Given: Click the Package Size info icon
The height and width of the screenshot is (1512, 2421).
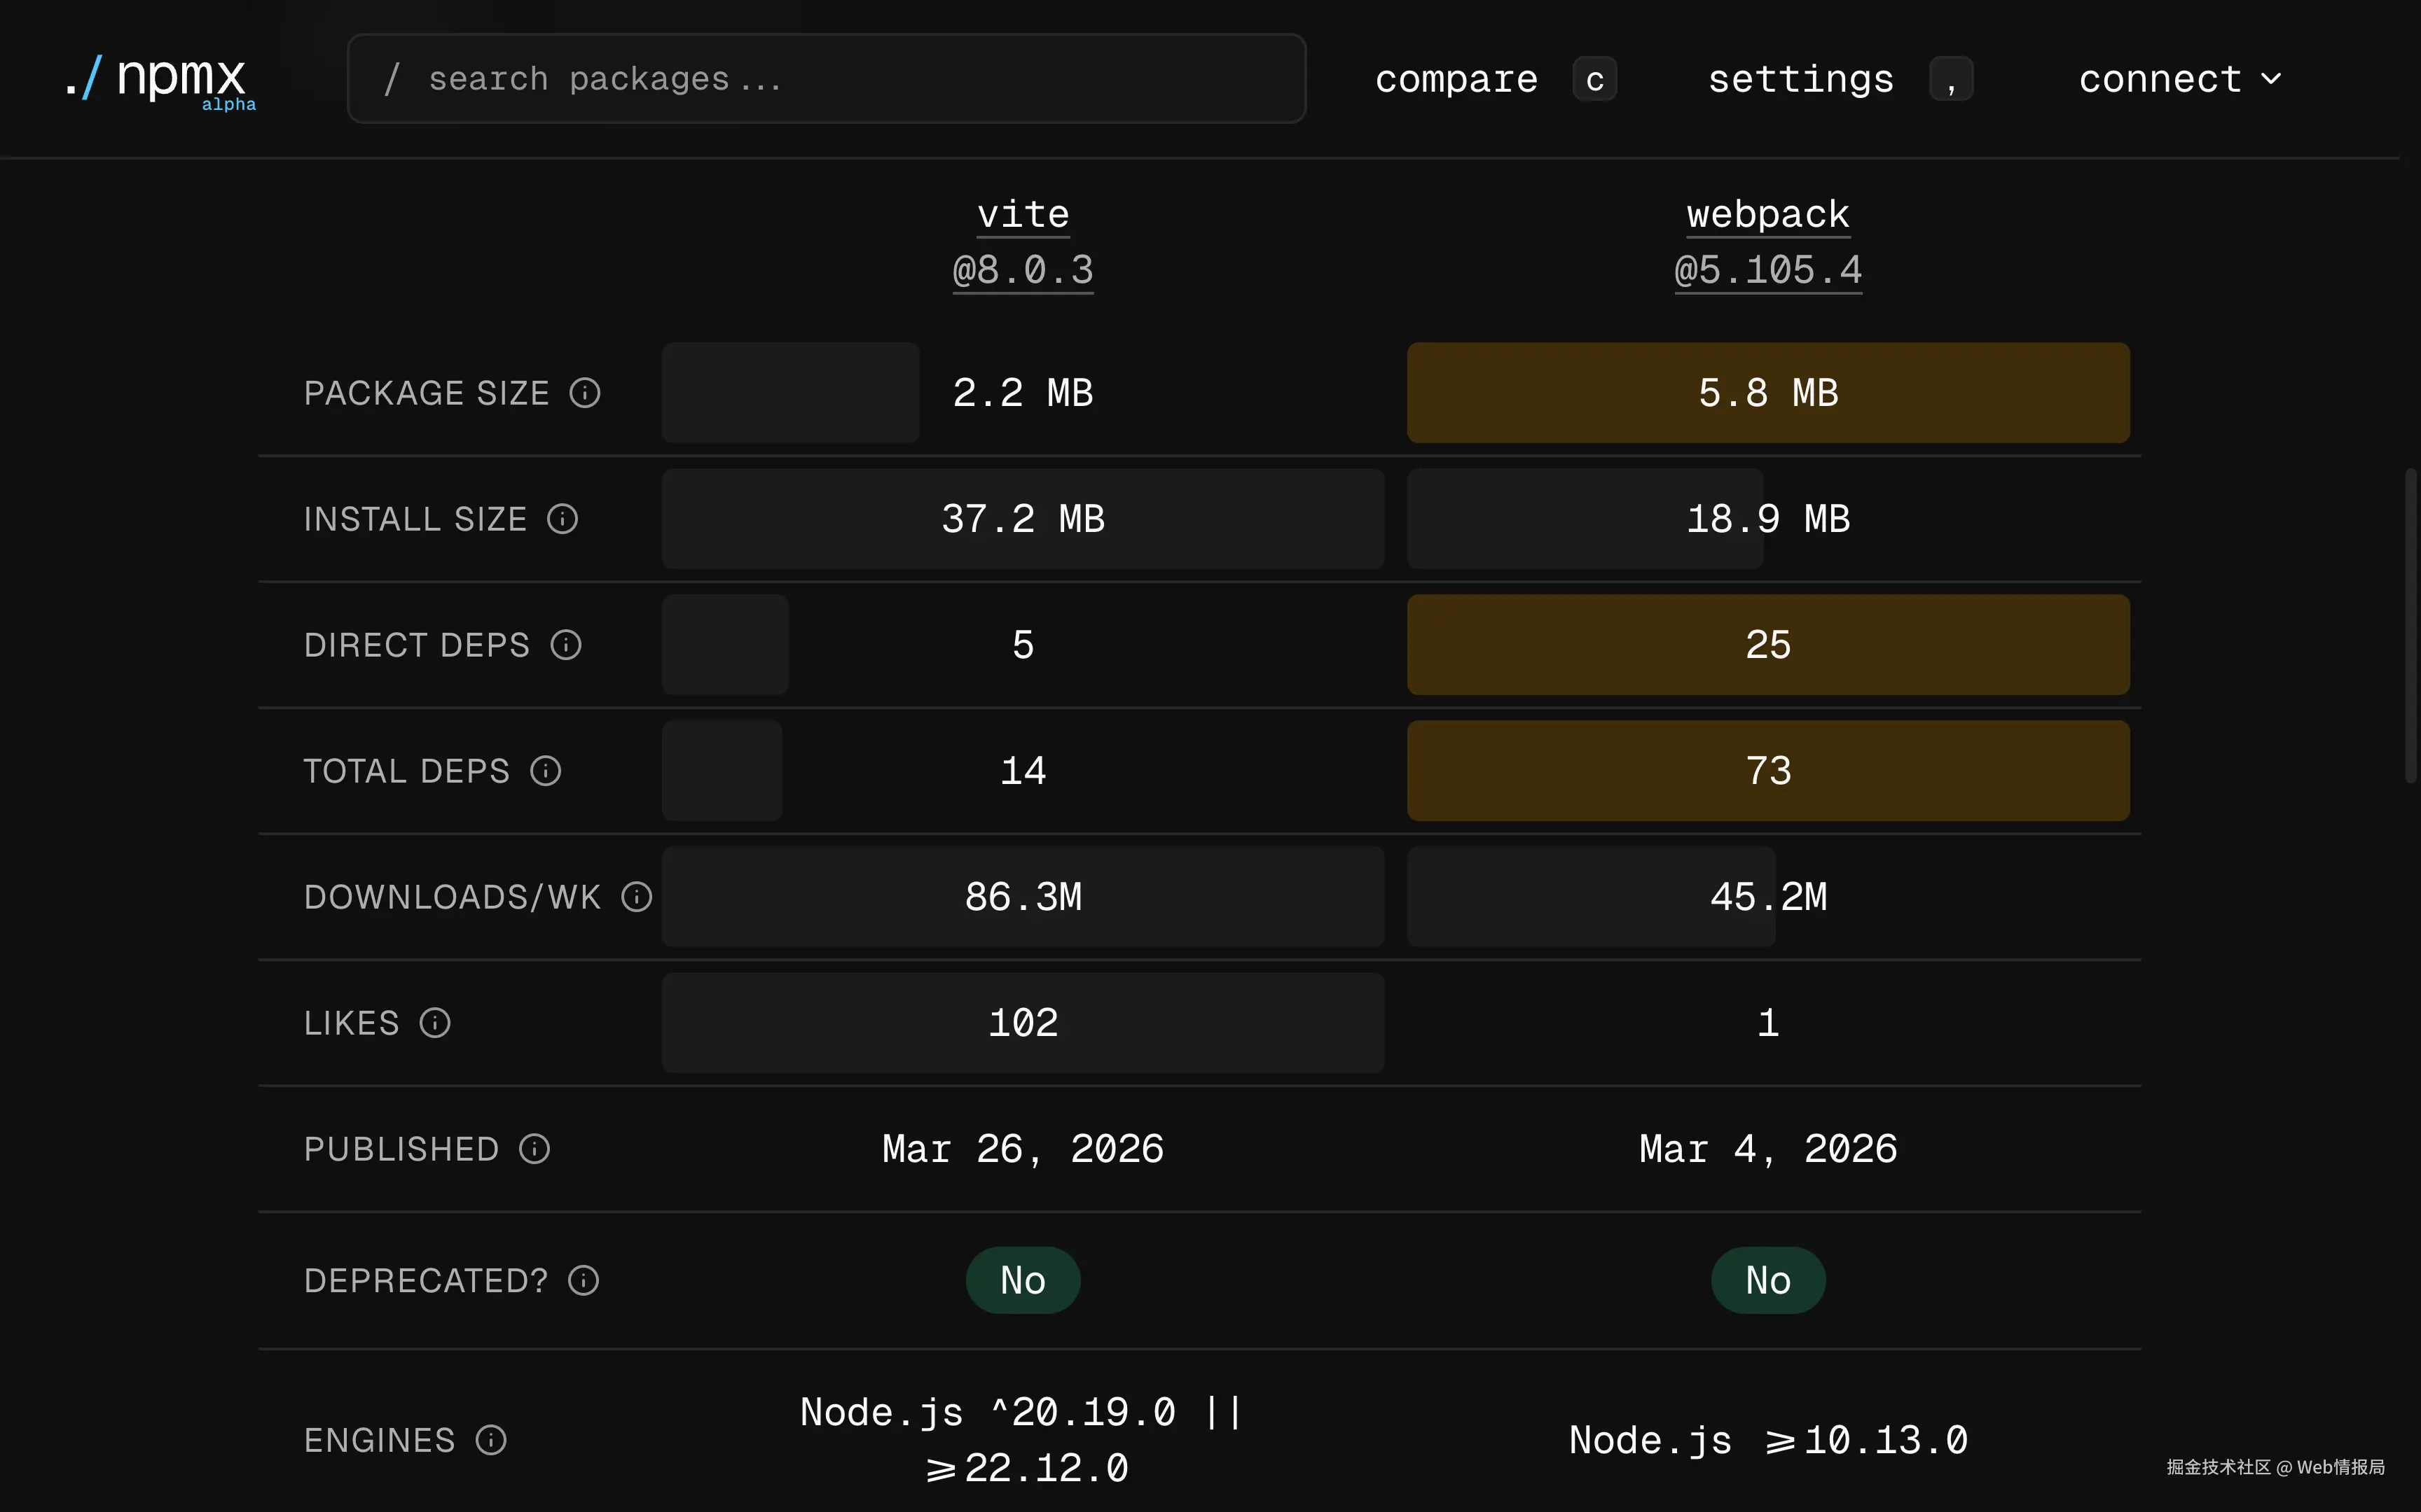Looking at the screenshot, I should 585,393.
